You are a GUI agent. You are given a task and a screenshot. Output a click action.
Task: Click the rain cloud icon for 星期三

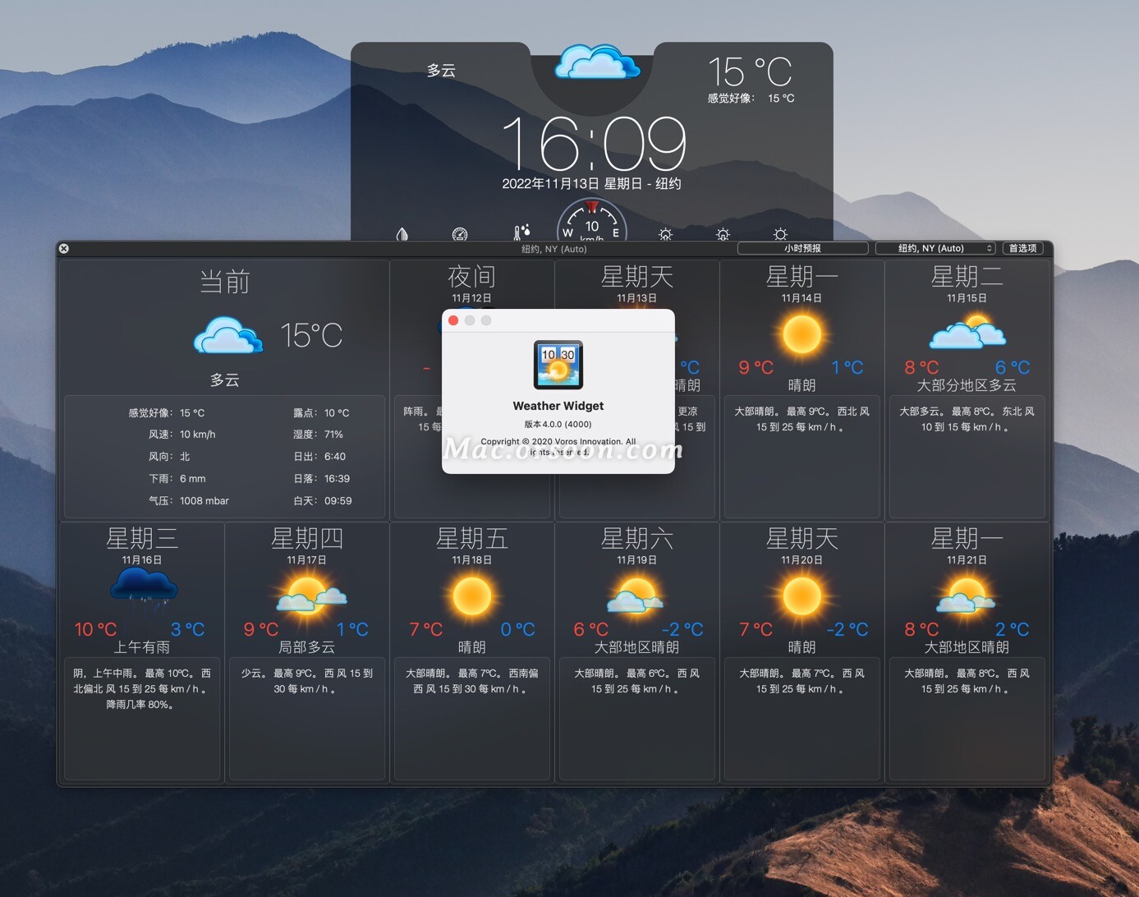point(144,590)
